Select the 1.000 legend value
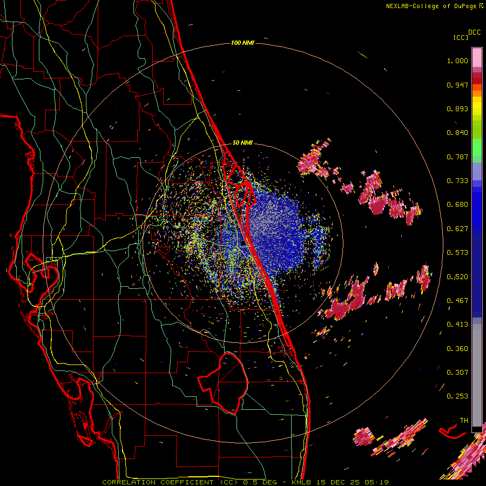The height and width of the screenshot is (486, 486). coord(457,60)
